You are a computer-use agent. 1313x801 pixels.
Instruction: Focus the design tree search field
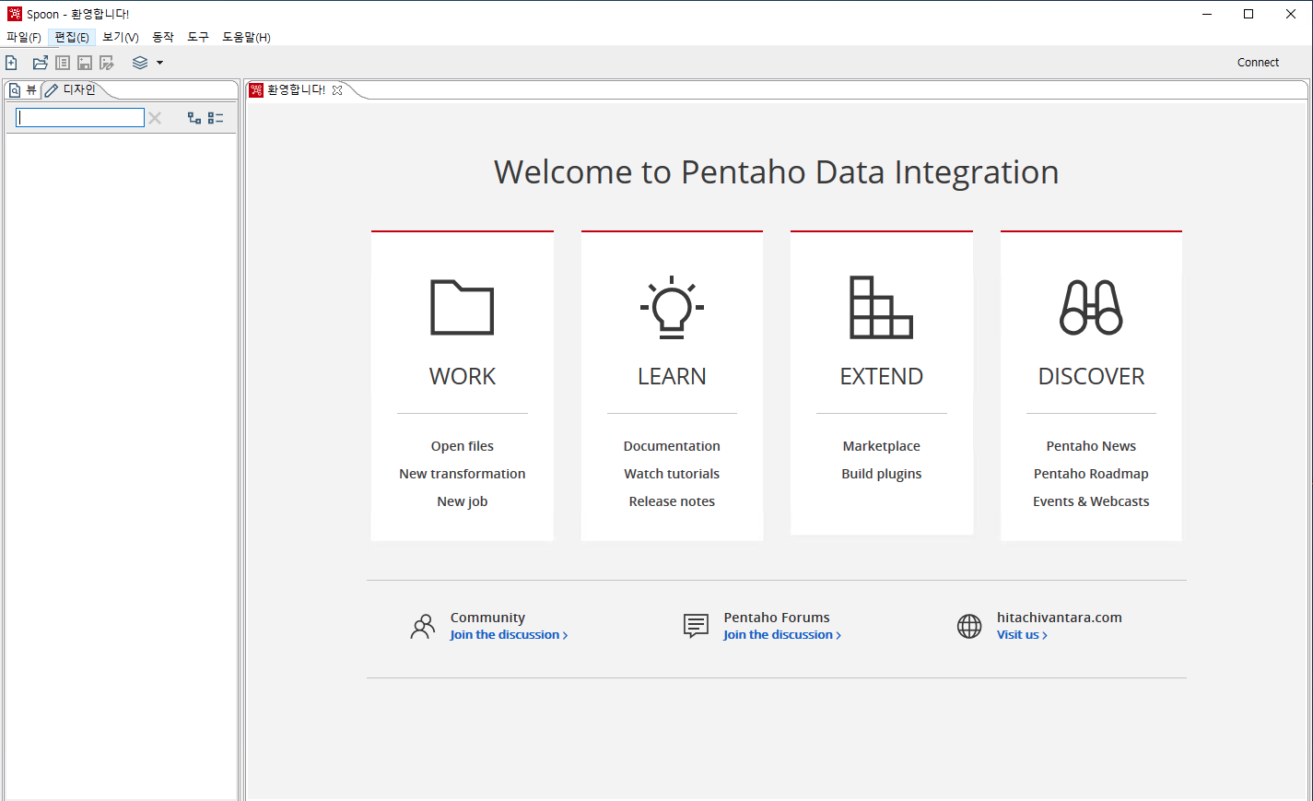80,118
